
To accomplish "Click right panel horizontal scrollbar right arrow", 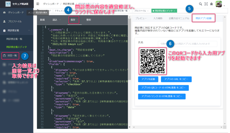I will (x=221, y=127).
